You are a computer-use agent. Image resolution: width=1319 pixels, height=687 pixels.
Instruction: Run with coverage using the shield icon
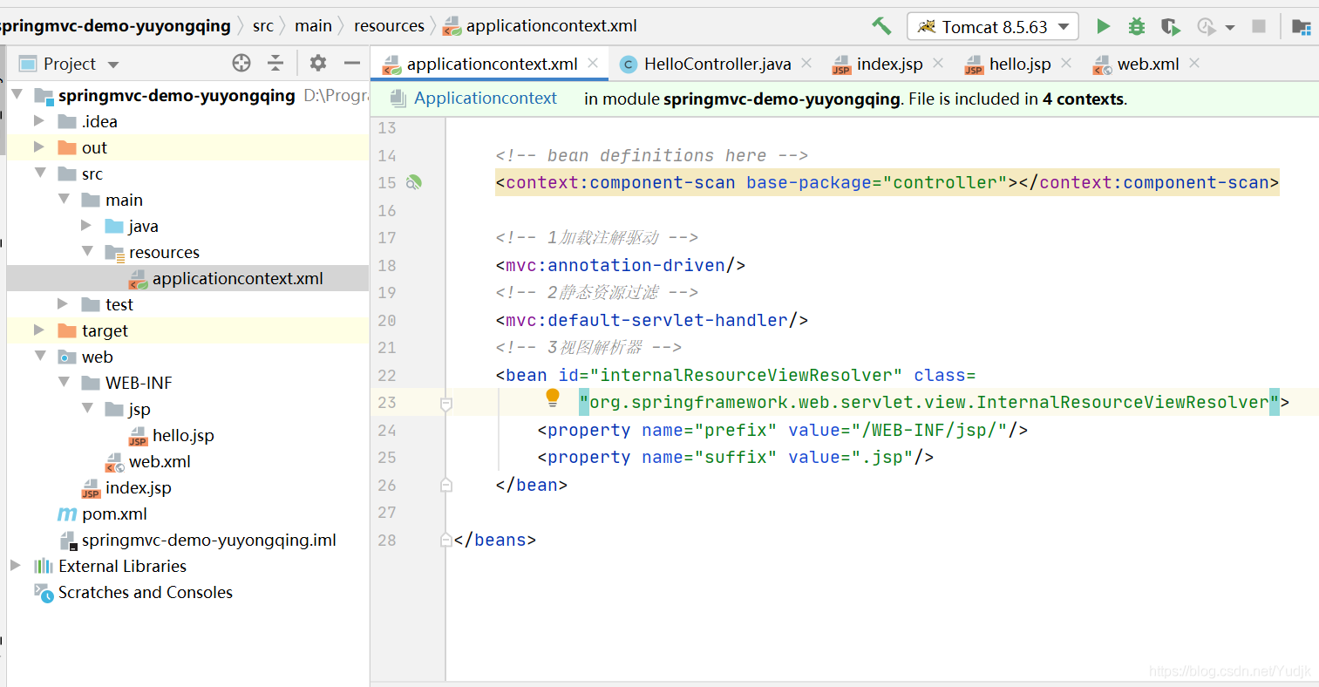[1170, 27]
